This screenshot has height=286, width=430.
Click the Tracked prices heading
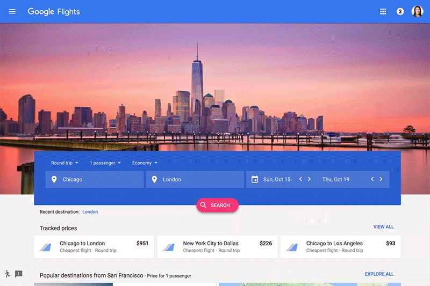[59, 228]
